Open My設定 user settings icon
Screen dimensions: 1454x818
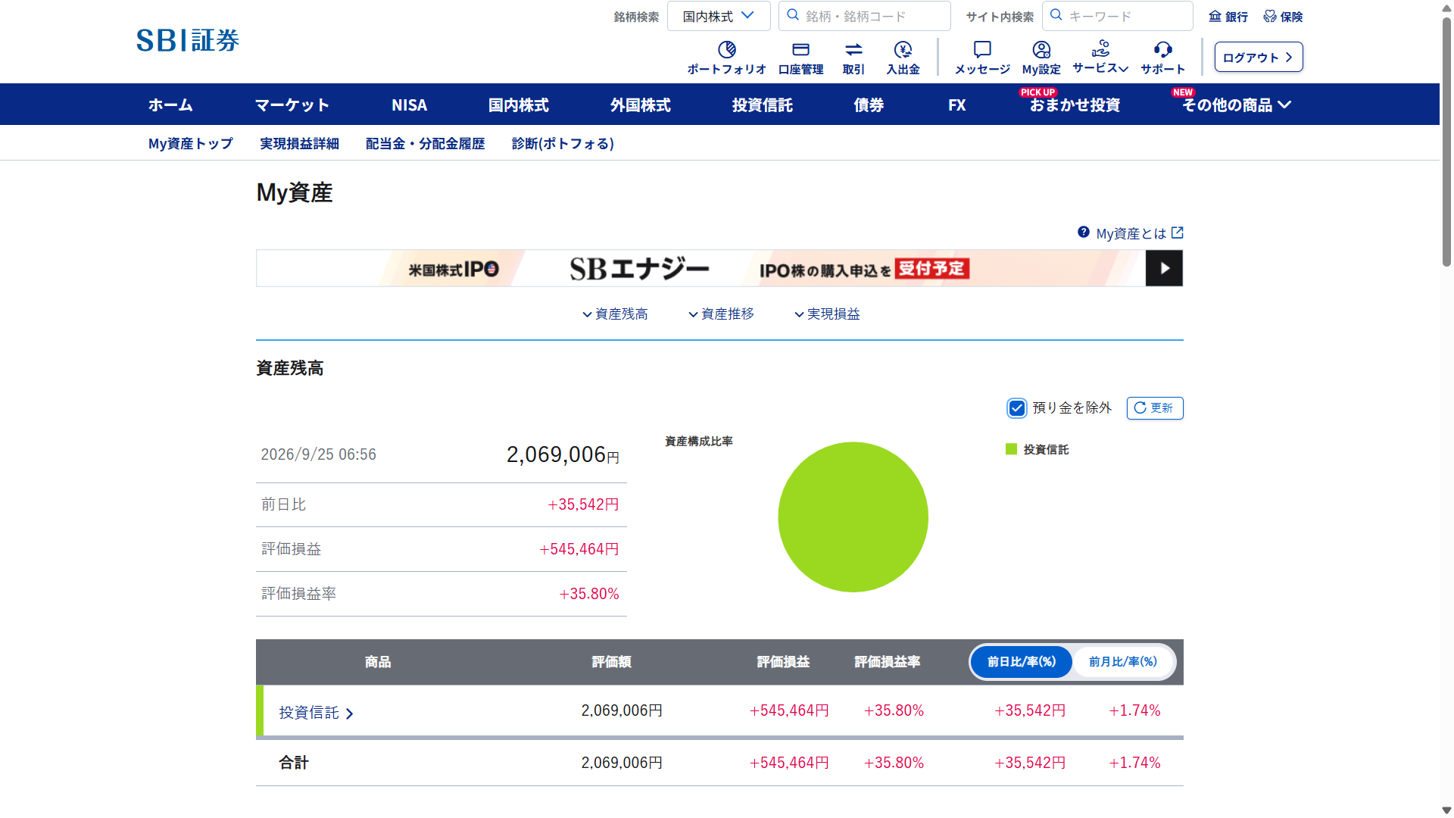pos(1041,50)
